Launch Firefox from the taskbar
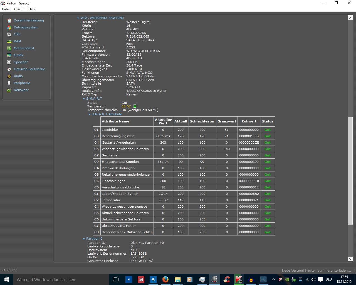The width and height of the screenshot is (356, 285). (165, 279)
